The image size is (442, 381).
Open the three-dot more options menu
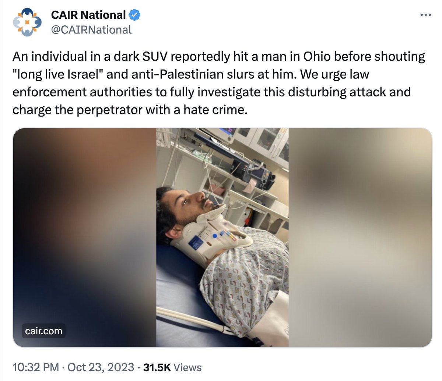(425, 15)
